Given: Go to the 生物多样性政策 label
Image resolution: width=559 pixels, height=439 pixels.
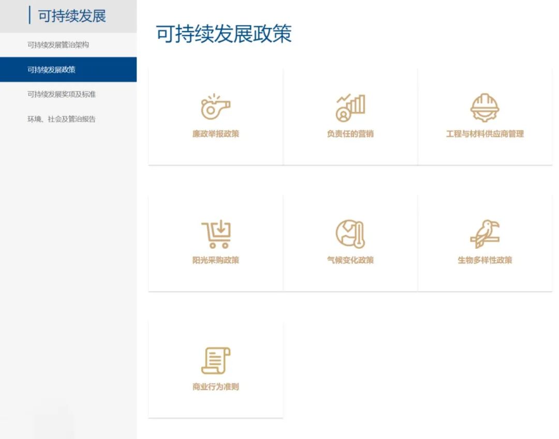Looking at the screenshot, I should [484, 260].
